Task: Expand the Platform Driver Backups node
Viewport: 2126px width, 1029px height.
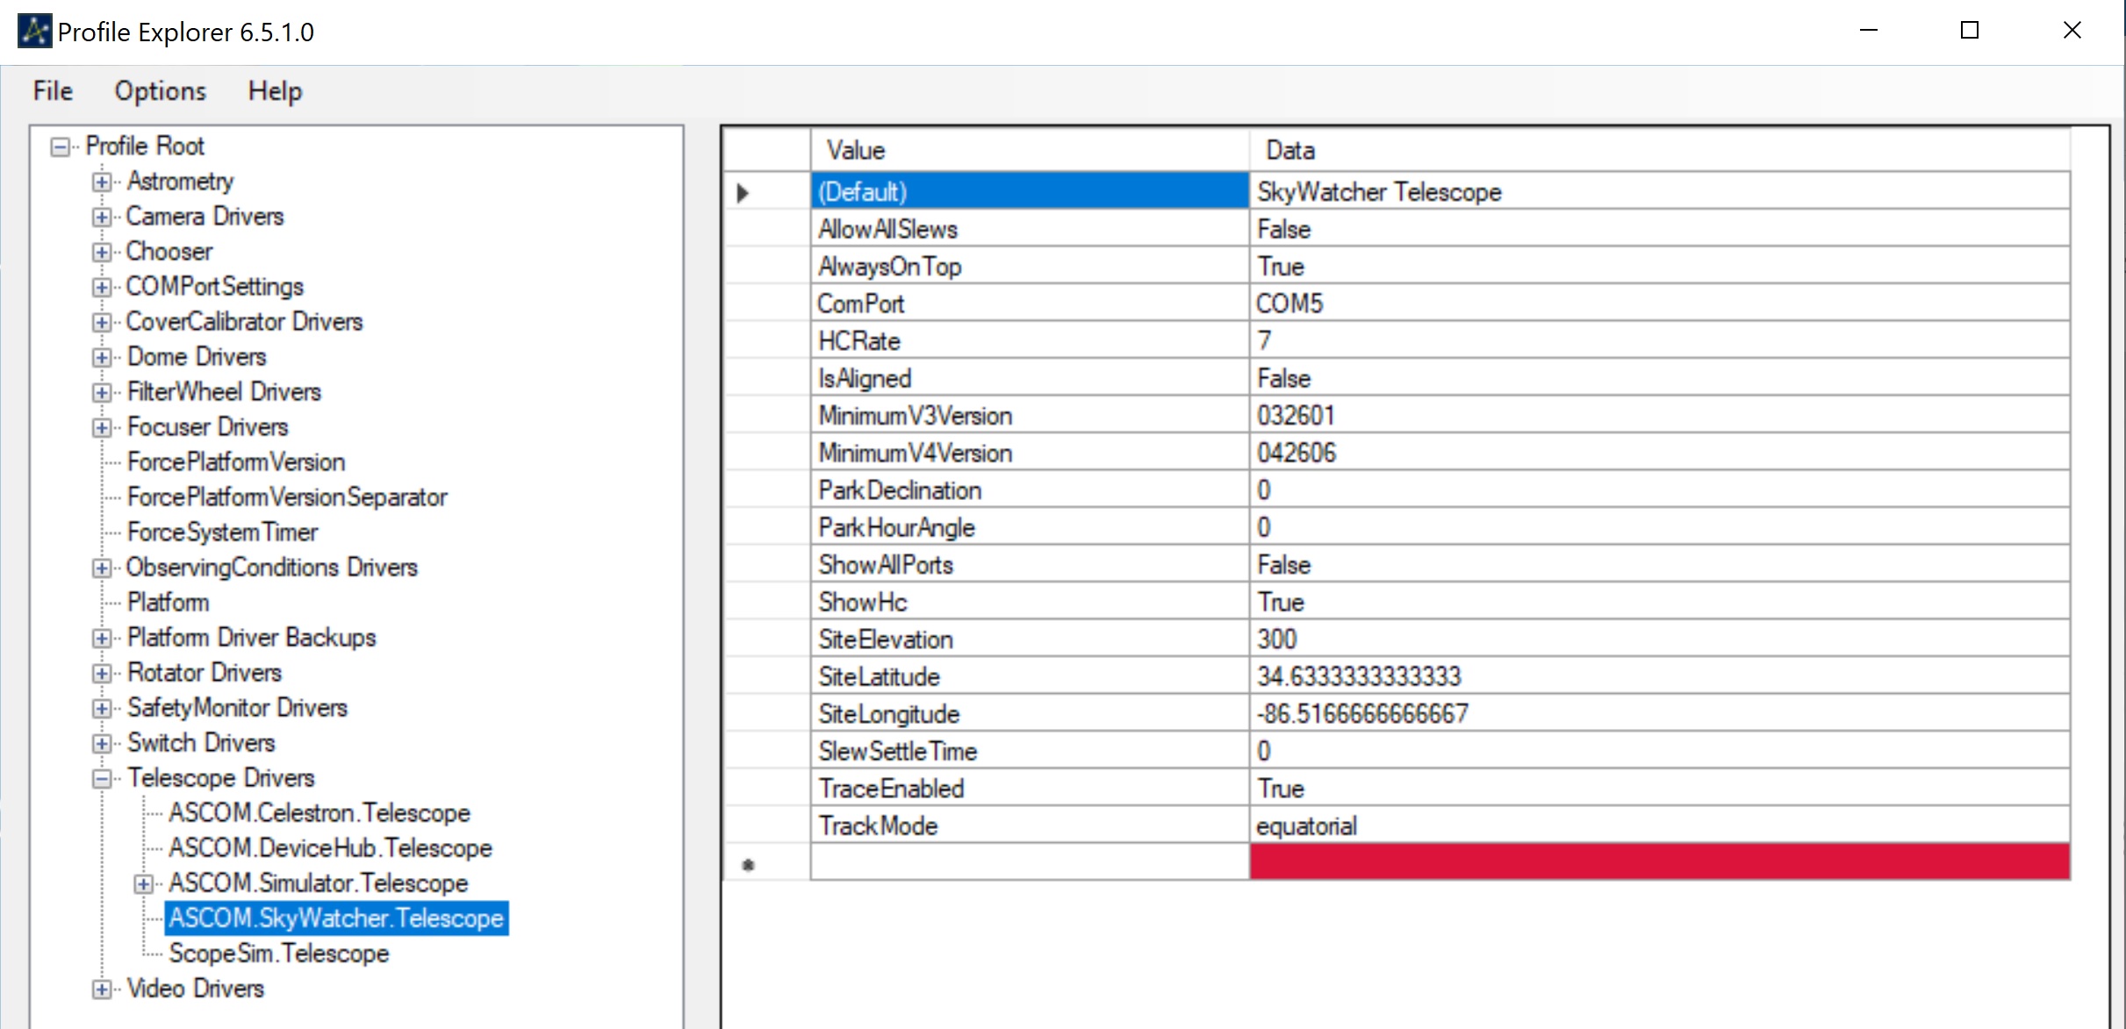Action: tap(102, 638)
